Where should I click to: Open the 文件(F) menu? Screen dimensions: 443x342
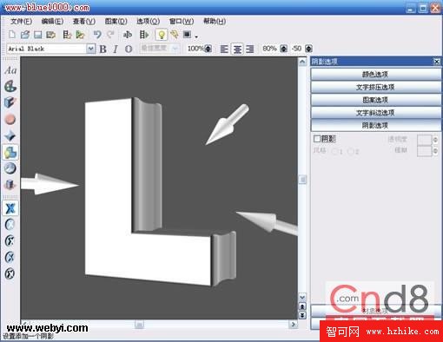tap(21, 22)
